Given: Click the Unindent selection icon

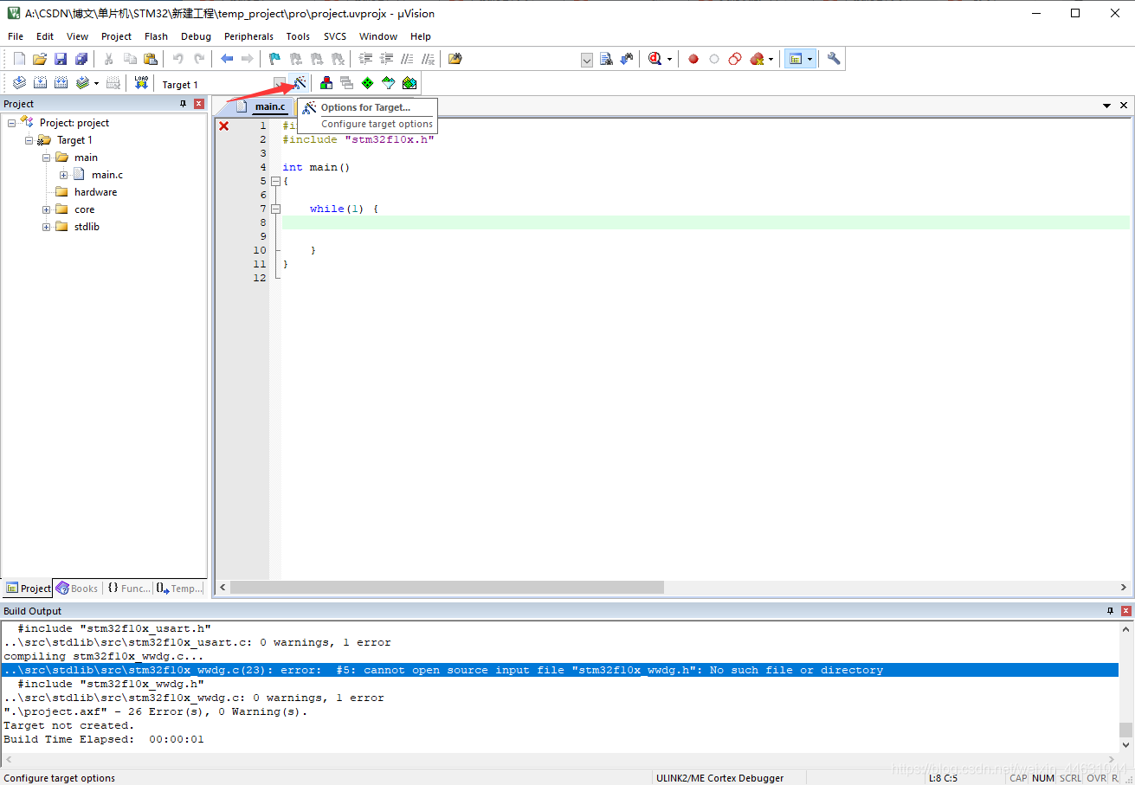Looking at the screenshot, I should pyautogui.click(x=386, y=59).
